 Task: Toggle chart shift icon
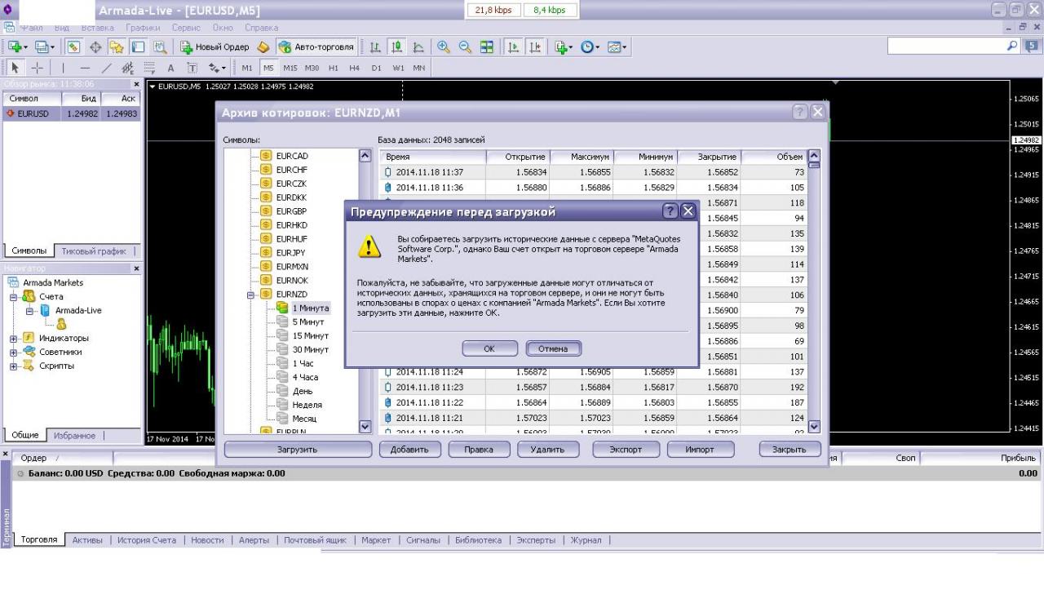pyautogui.click(x=535, y=47)
